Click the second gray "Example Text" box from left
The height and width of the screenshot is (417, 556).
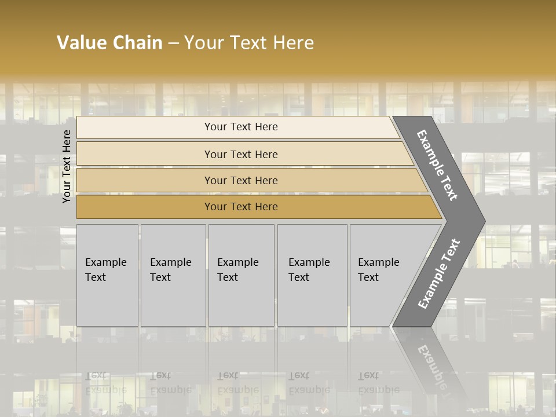173,275
